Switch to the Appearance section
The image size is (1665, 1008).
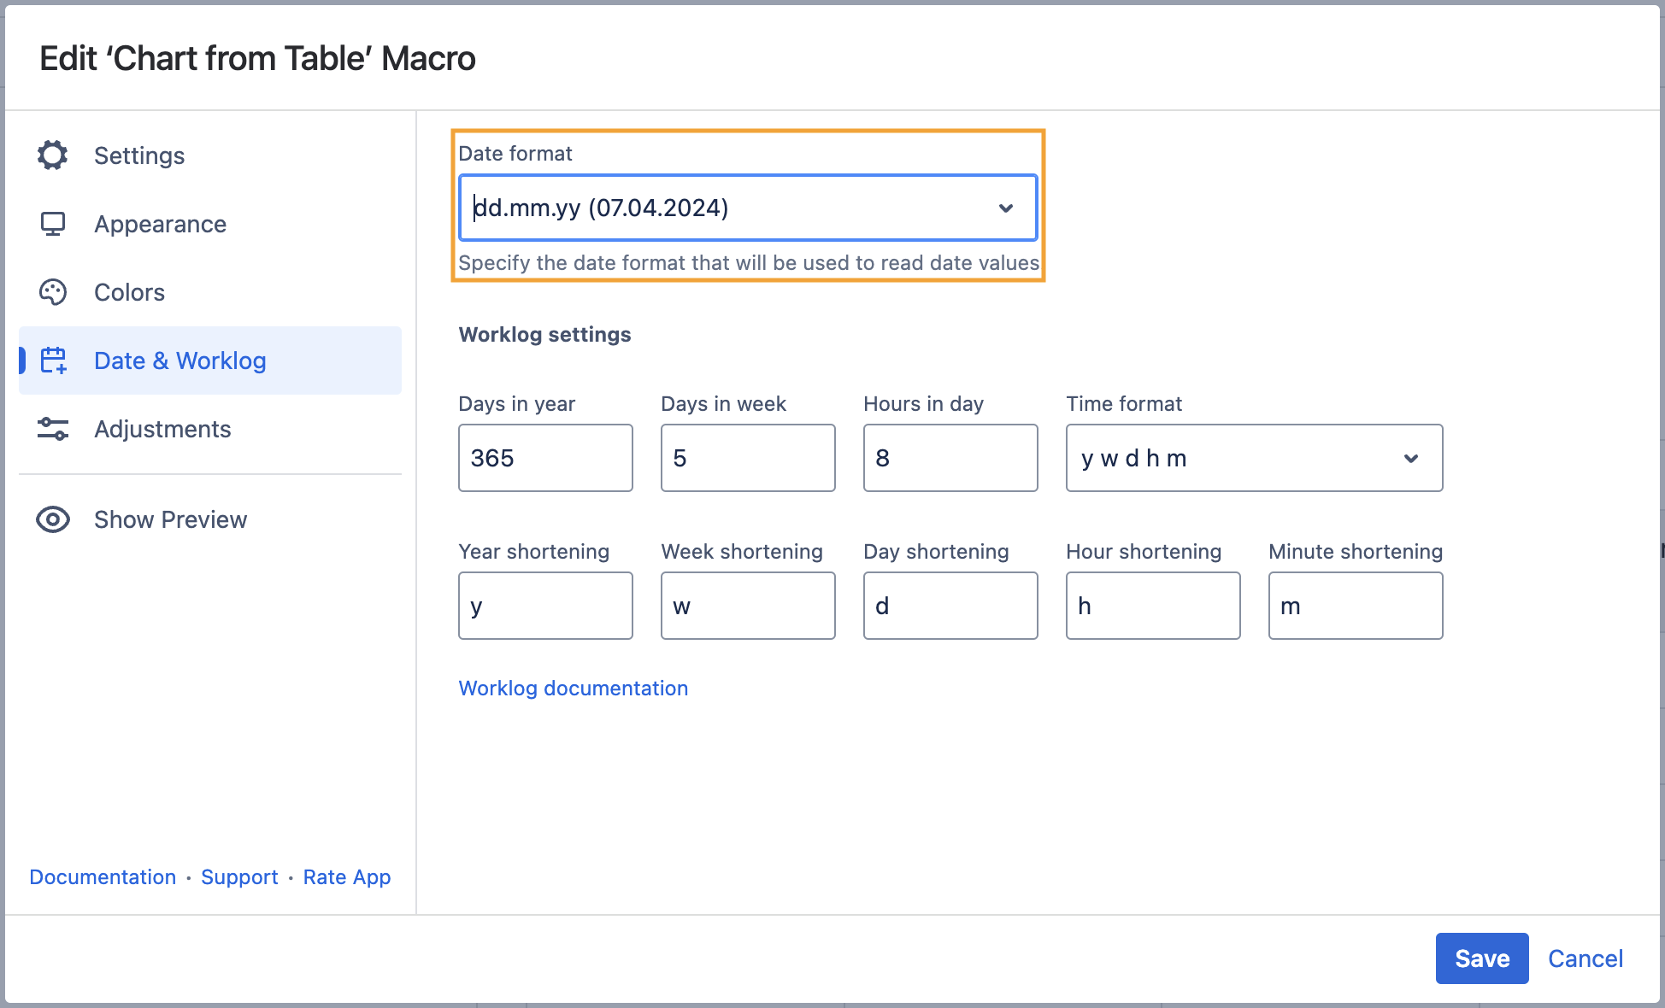coord(160,224)
